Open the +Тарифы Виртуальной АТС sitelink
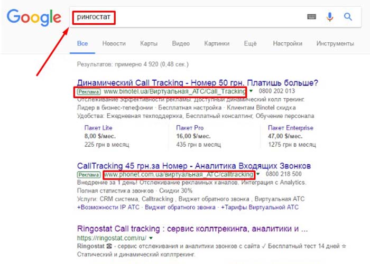Screen dimensions: 370x264 (x=260, y=208)
